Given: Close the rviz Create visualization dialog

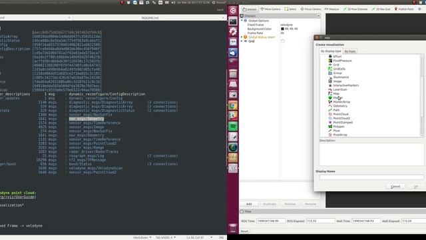Looking at the screenshot, I should 317,37.
